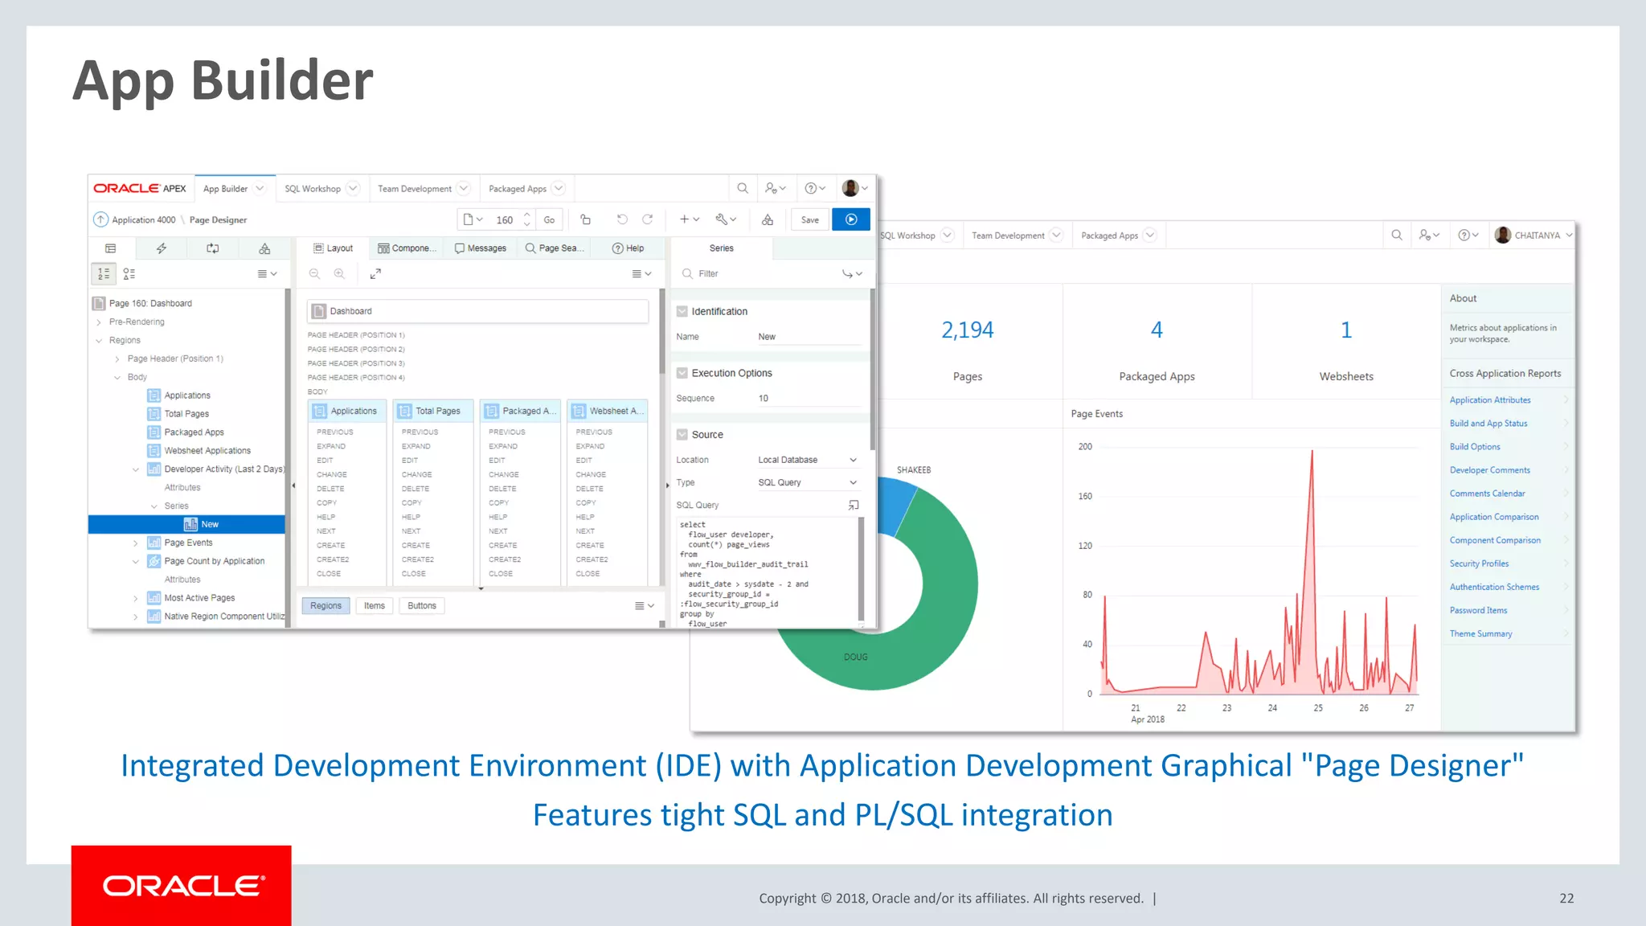
Task: Click the up arrow beside Application 4000
Action: pyautogui.click(x=100, y=219)
